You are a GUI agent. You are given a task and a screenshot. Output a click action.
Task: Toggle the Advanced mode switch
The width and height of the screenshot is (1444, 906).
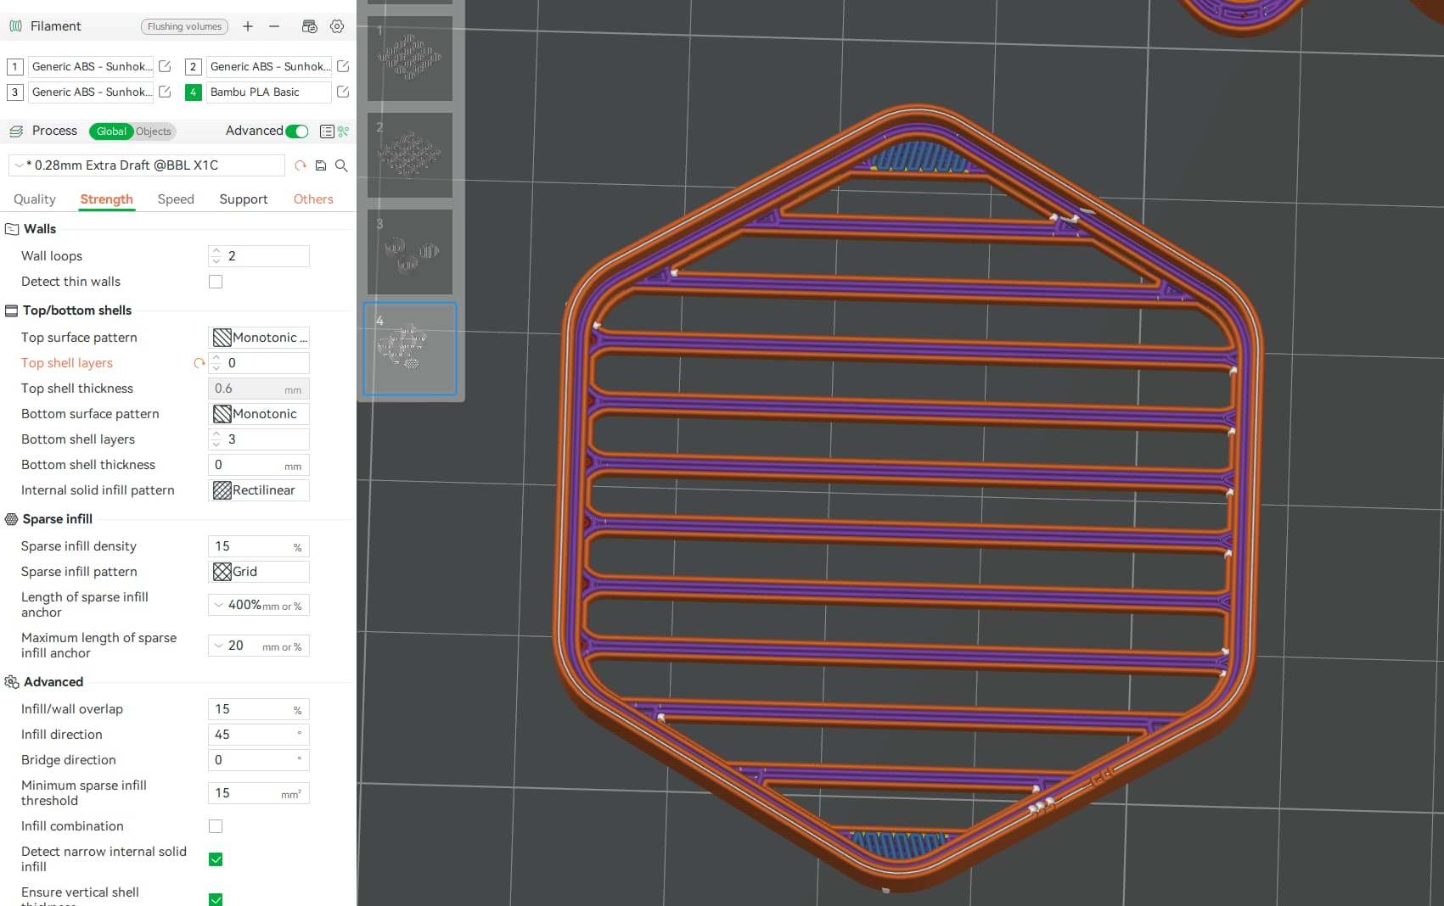tap(297, 131)
